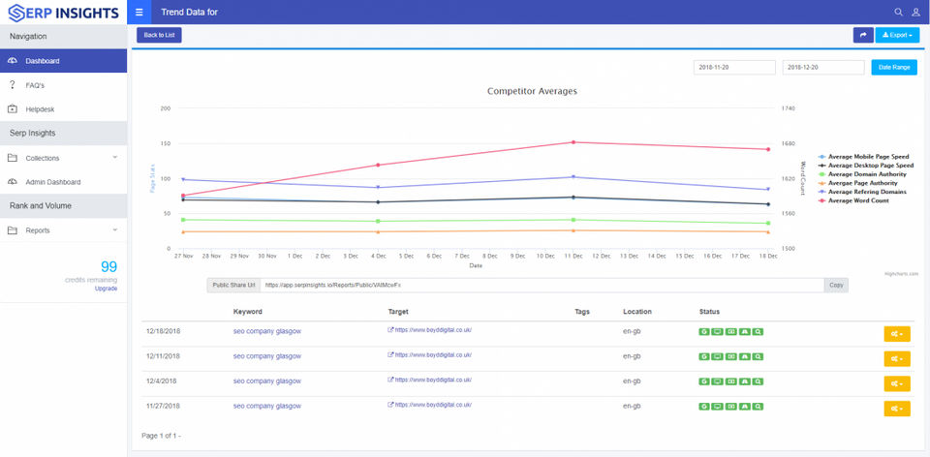The height and width of the screenshot is (457, 930).
Task: Open keyword seo company glasgow for 12/18/2018
Action: pos(267,331)
